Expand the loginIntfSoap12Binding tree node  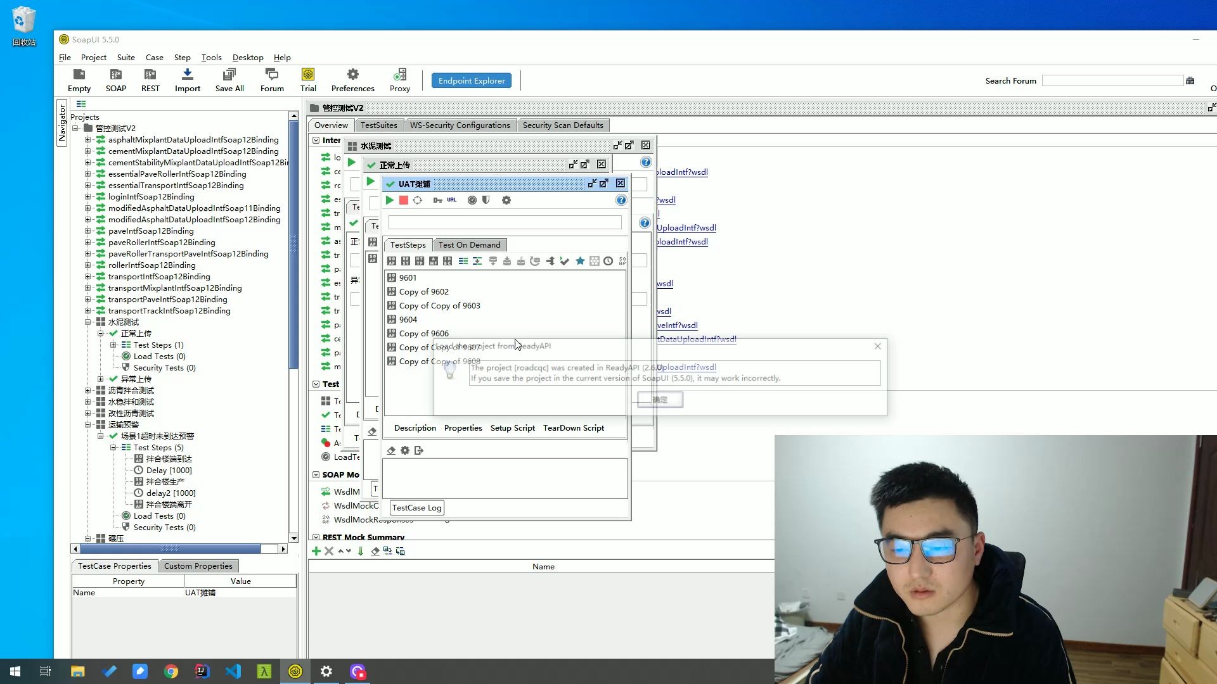(88, 197)
